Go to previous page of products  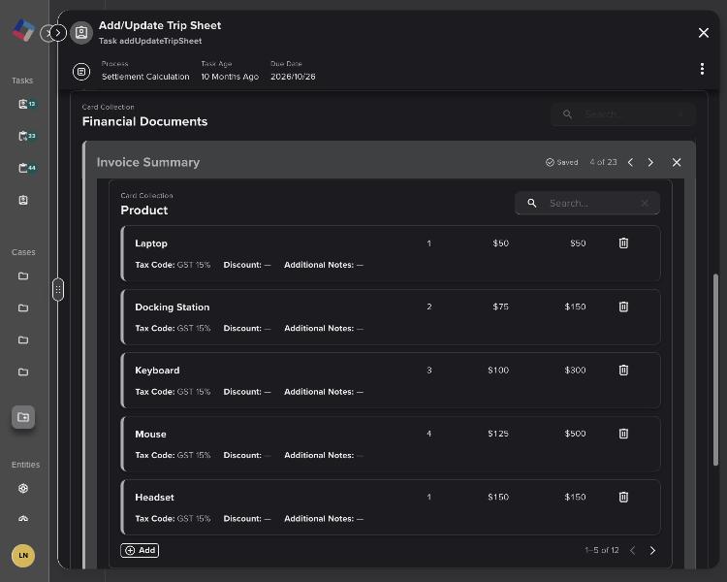[x=632, y=550]
